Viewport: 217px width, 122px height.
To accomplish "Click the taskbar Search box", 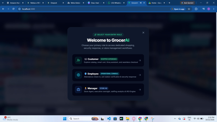I will (x=84, y=119).
